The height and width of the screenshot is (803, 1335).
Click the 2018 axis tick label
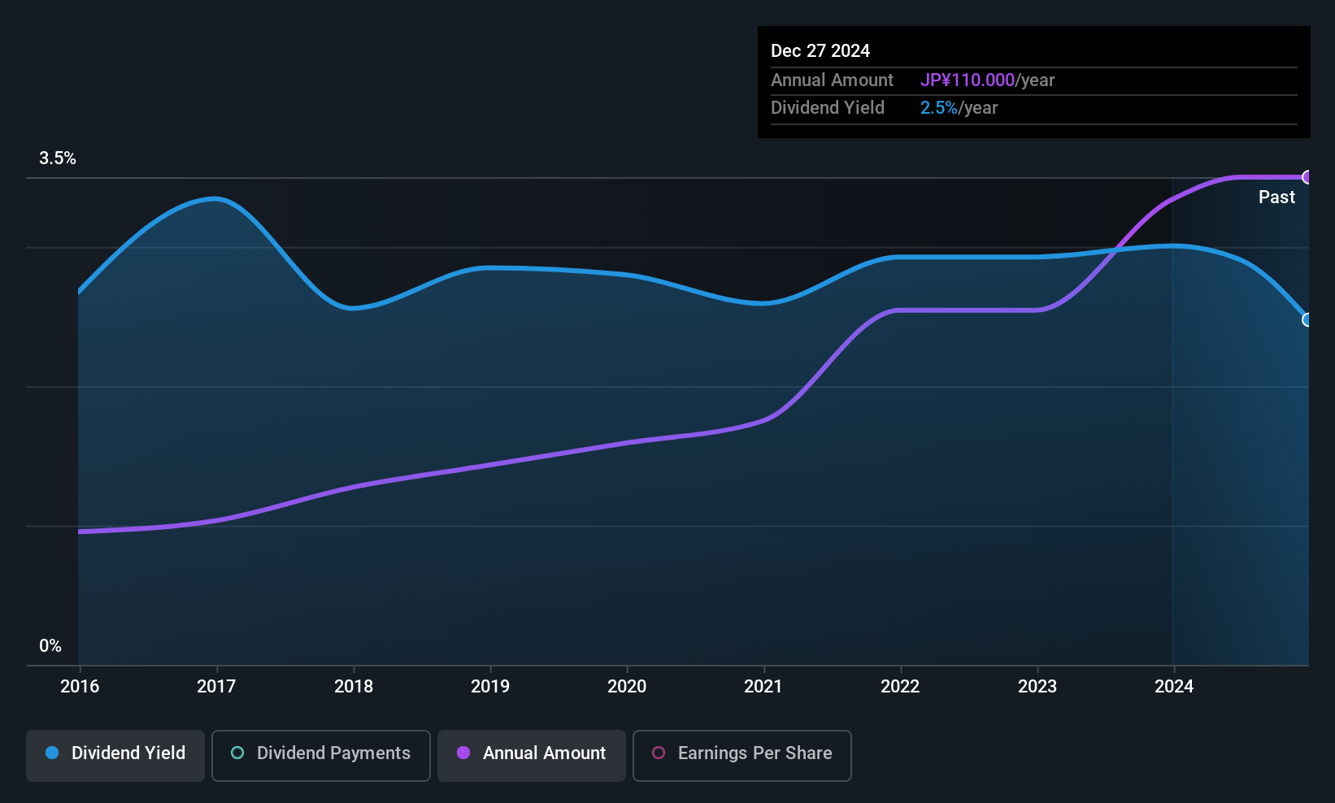354,687
